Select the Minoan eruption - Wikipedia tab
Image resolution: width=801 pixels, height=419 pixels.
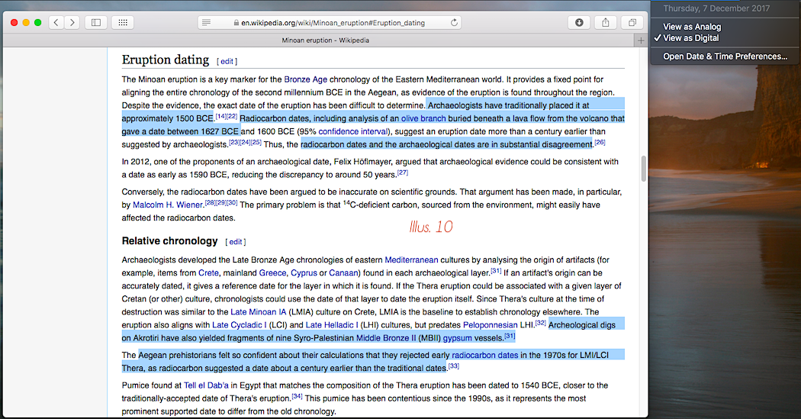tap(326, 40)
